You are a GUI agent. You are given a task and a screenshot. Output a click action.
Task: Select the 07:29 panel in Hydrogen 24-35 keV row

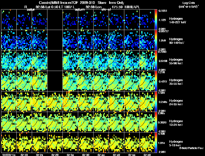click(x=55, y=101)
